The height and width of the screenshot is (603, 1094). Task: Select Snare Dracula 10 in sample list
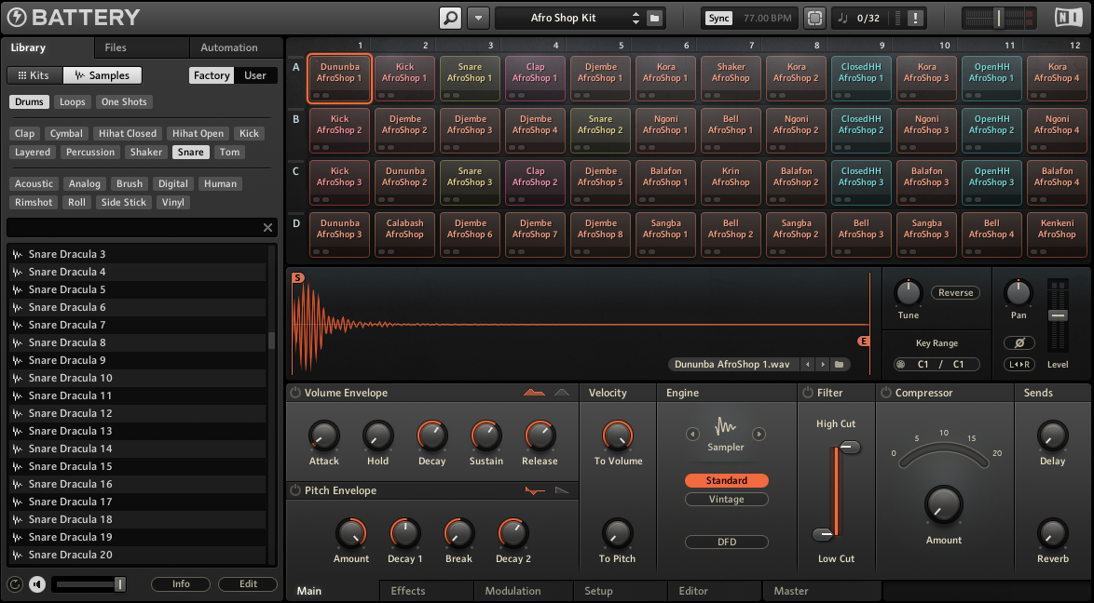(x=137, y=378)
